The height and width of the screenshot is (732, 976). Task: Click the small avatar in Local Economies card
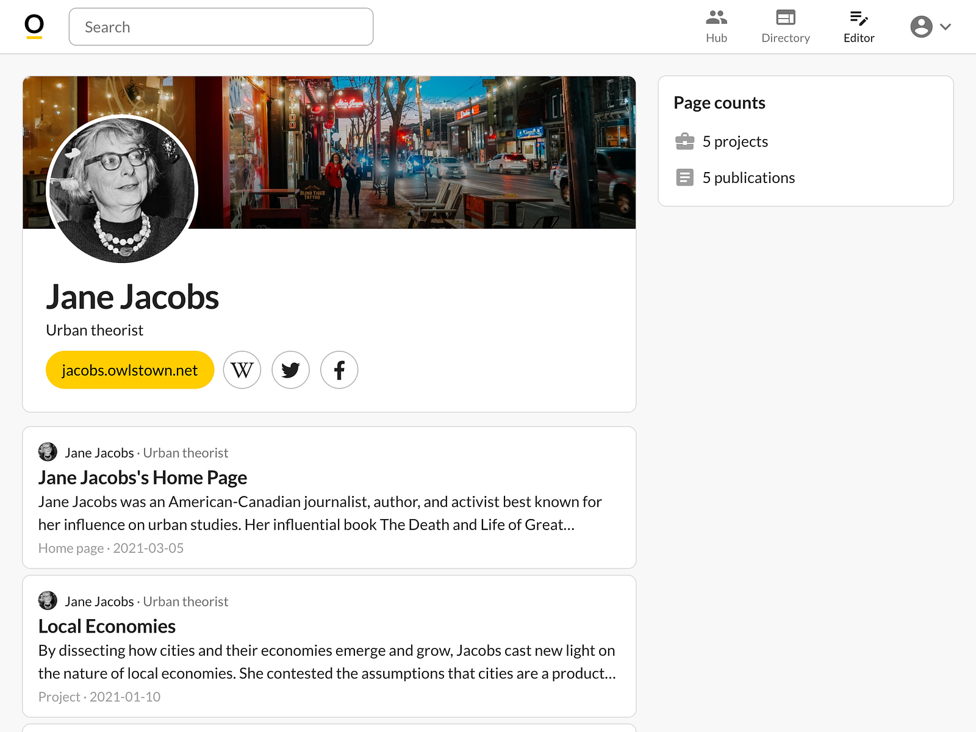pos(48,601)
